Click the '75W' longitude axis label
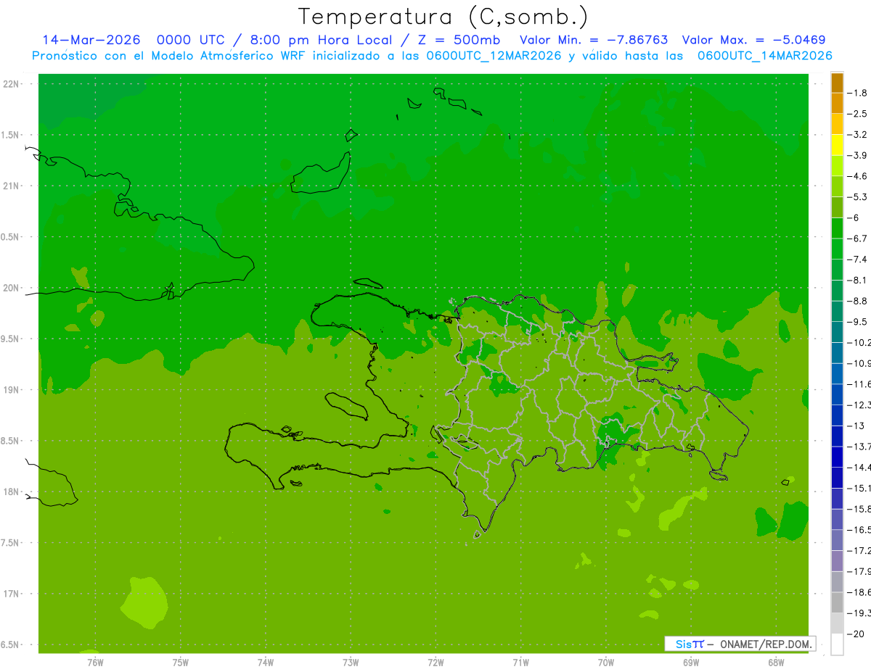This screenshot has width=871, height=672. tap(180, 663)
